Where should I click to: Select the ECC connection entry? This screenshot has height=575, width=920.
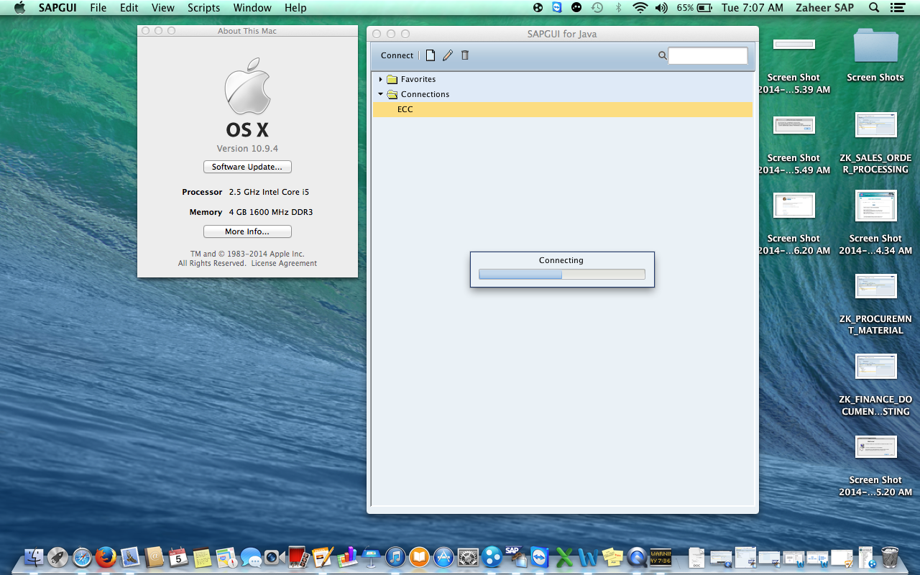tap(563, 109)
